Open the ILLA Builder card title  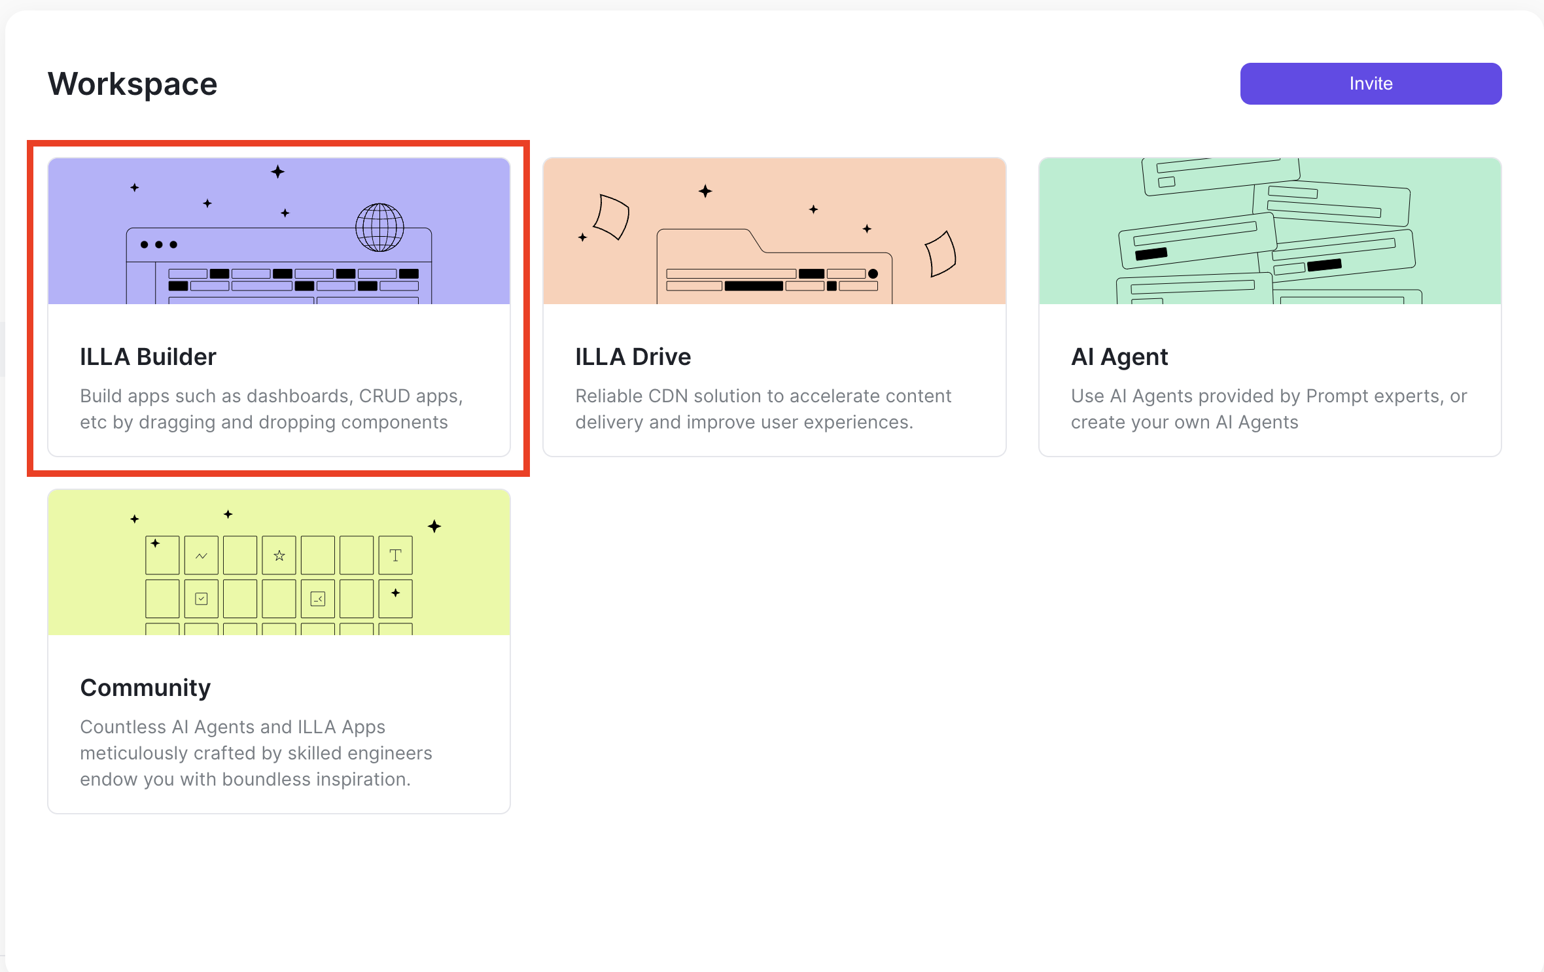[x=148, y=357]
